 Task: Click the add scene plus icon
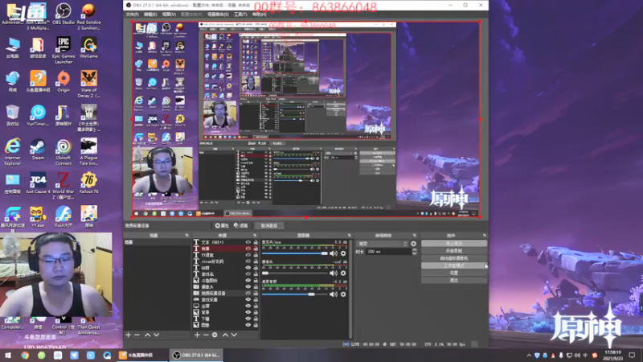click(x=128, y=335)
